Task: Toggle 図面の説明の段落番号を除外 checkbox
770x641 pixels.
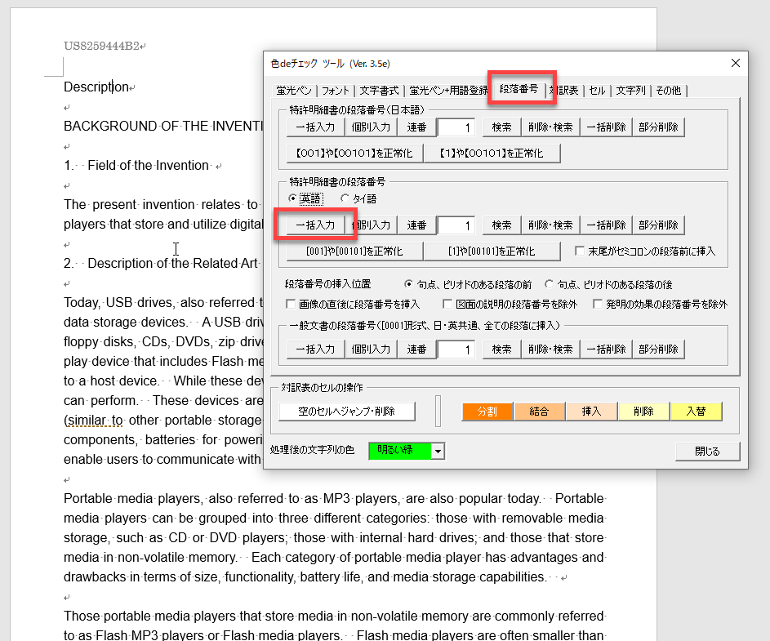Action: tap(447, 304)
